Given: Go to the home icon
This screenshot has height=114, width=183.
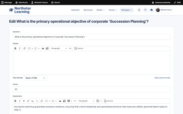Looking at the screenshot, I should 151,10.
